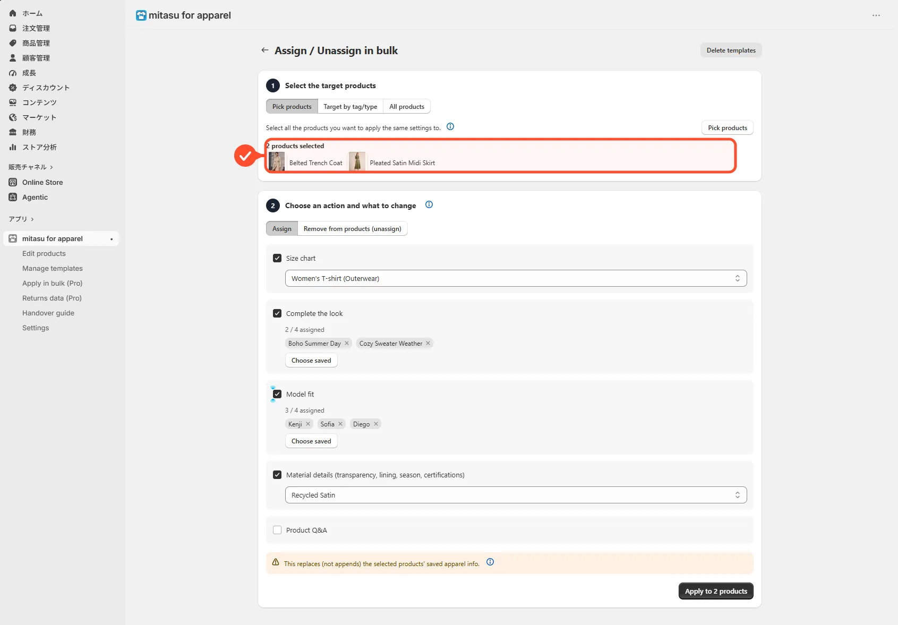Viewport: 898px width, 625px height.
Task: Uncheck the Size chart checkbox
Action: point(277,258)
